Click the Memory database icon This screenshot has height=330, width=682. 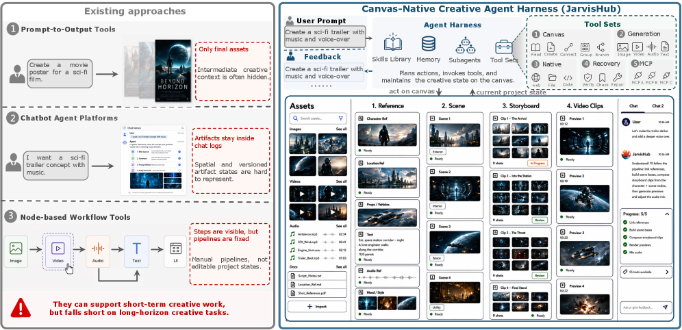(429, 44)
